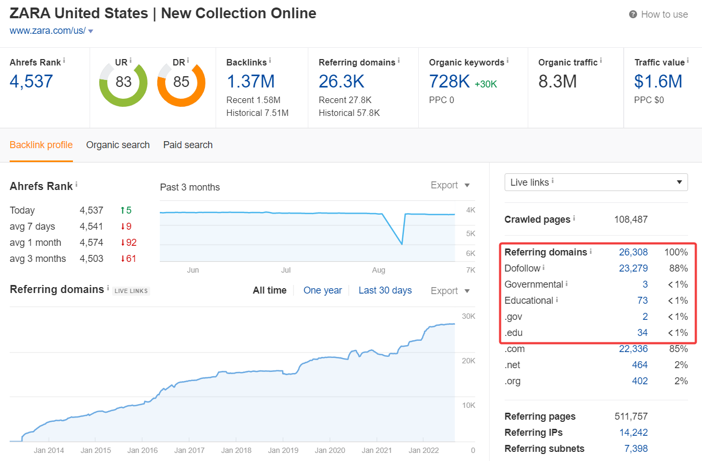Click the info icon beside Educational
Image resolution: width=702 pixels, height=461 pixels.
click(x=557, y=299)
